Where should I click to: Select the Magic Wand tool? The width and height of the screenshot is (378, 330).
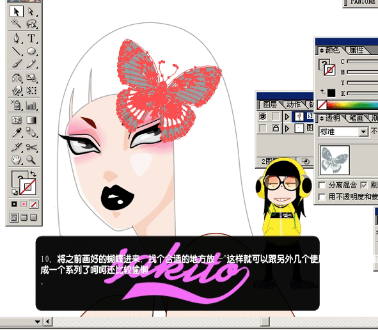coord(17,24)
